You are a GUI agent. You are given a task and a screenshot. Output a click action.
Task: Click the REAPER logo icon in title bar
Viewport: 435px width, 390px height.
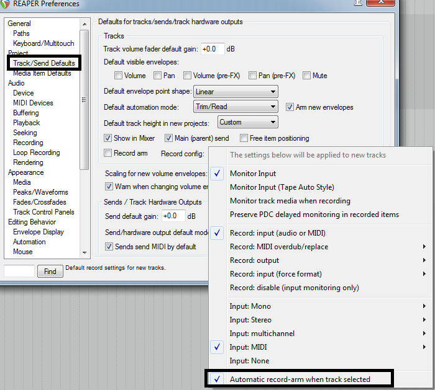[5, 4]
